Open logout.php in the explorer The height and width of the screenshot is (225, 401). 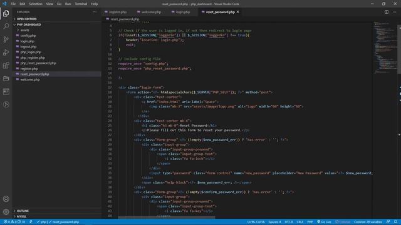[x=28, y=47]
